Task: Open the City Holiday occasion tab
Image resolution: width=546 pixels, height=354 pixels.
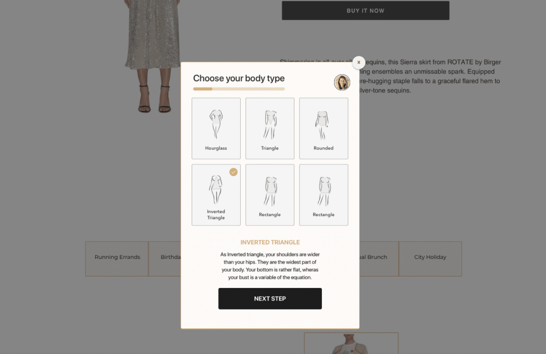Action: pyautogui.click(x=430, y=259)
